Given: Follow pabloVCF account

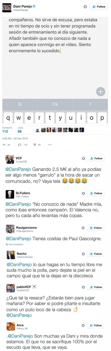Looking at the screenshot, I should click(x=96, y=287).
